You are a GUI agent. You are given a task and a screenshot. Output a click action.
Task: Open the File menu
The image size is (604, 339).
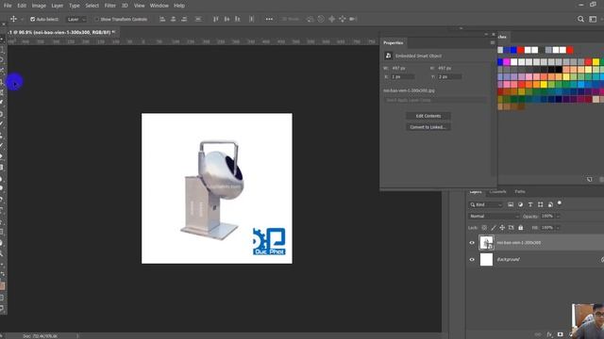[8, 6]
